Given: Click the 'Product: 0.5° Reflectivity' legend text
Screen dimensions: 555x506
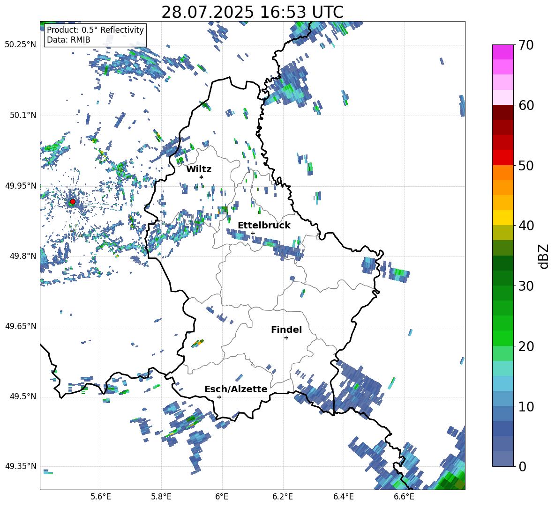Looking at the screenshot, I should point(95,29).
